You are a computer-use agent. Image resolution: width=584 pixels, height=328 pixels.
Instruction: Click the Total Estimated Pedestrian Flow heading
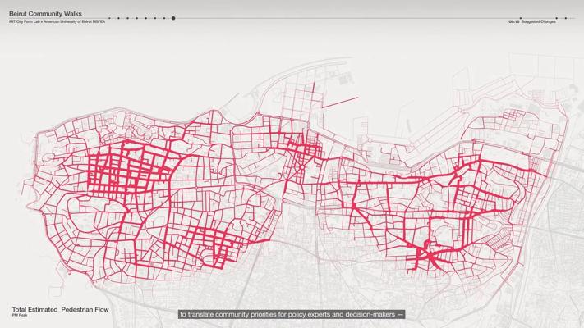60,310
